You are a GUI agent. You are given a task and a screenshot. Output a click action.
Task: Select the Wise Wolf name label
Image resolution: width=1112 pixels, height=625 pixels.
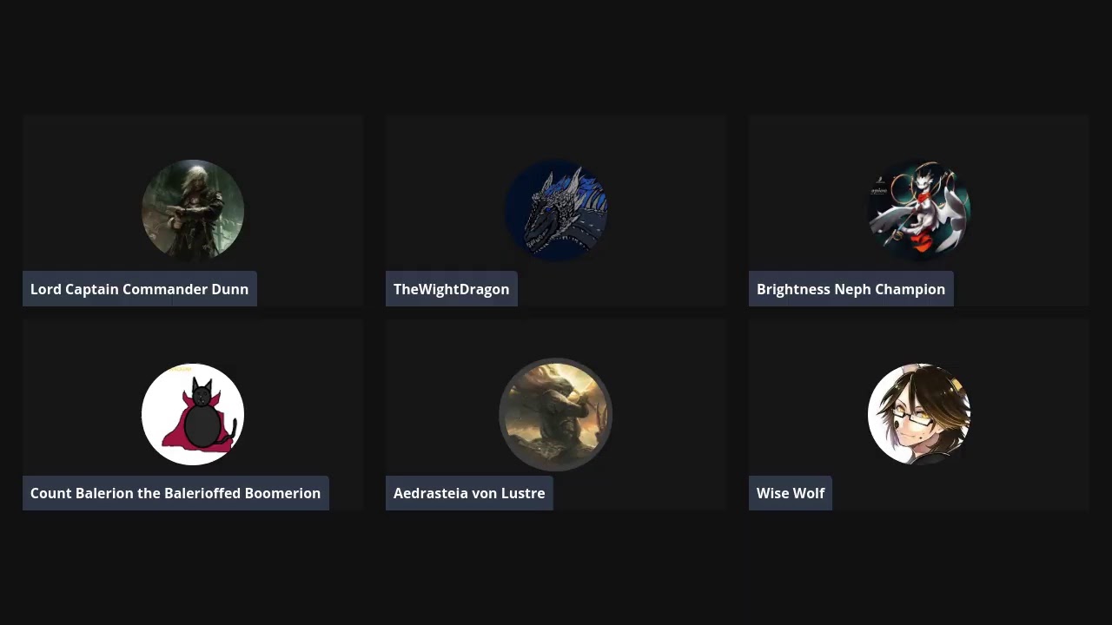791,493
